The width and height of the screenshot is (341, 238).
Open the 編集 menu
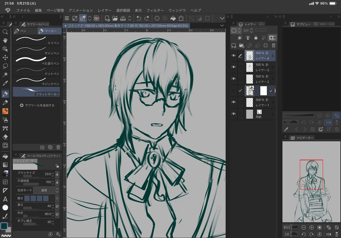(38, 10)
